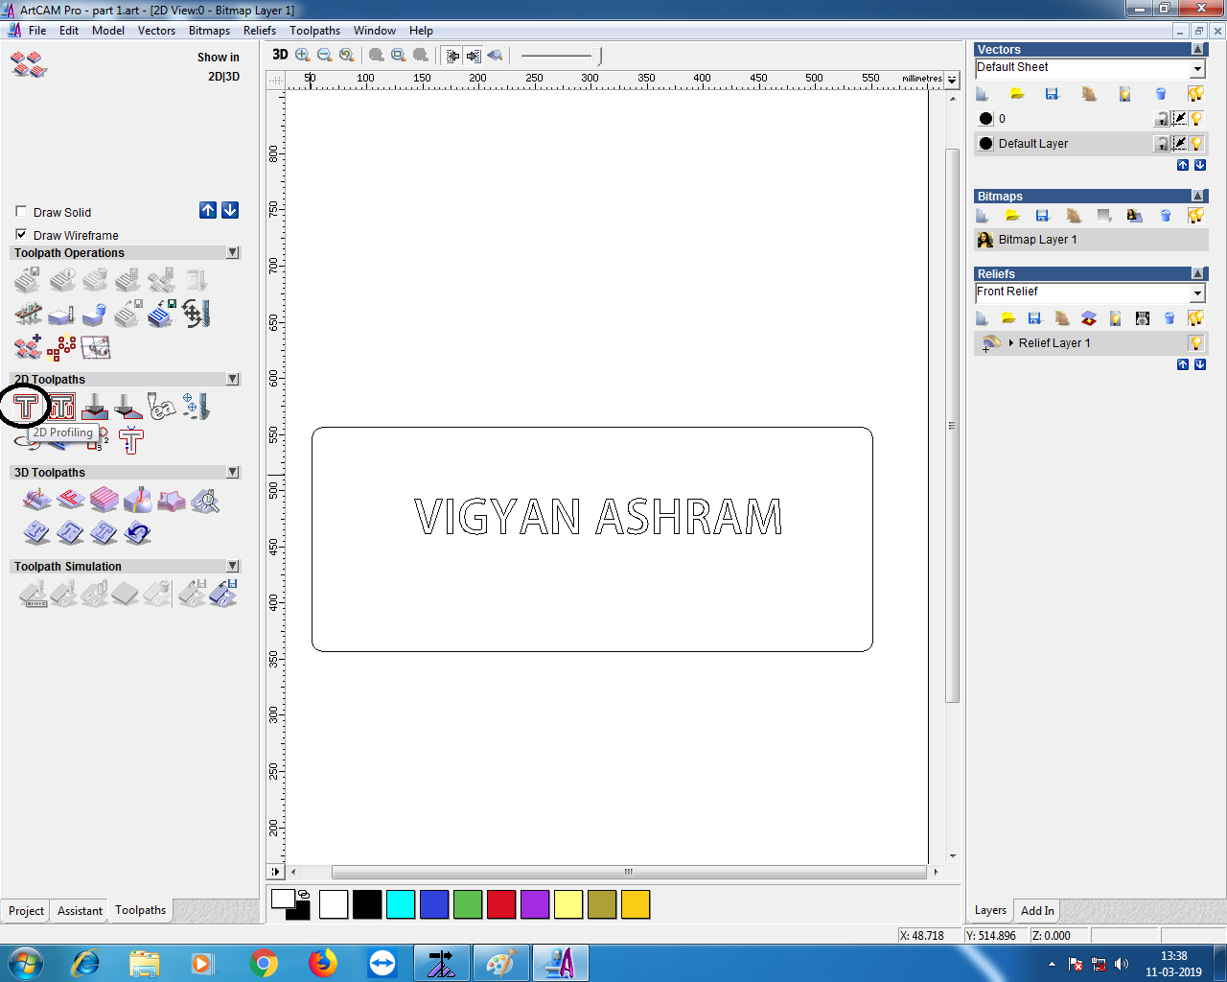Image resolution: width=1227 pixels, height=982 pixels.
Task: Select the Feature Machining 3D toolpath icon
Action: pos(71,500)
